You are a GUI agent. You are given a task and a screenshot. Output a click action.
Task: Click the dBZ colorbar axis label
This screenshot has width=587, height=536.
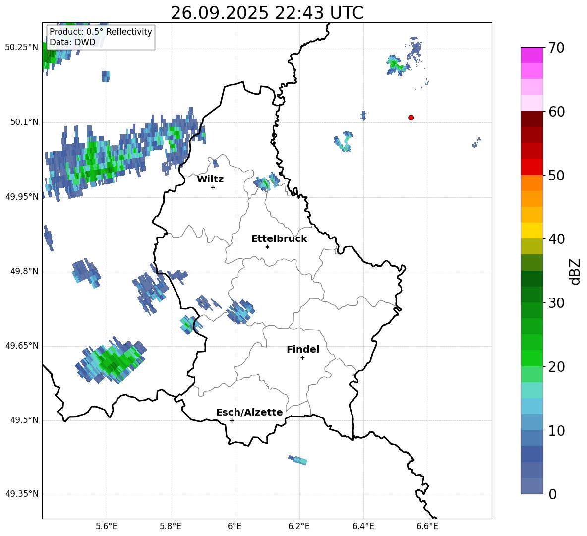[574, 271]
